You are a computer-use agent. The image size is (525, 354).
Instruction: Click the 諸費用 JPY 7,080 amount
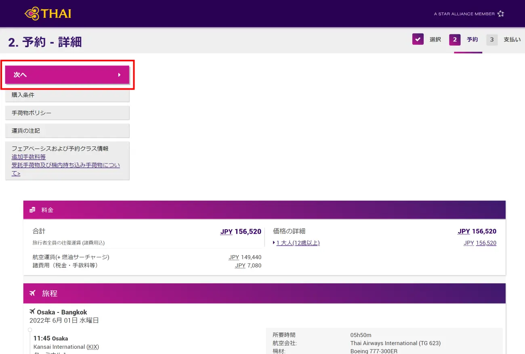click(x=248, y=265)
